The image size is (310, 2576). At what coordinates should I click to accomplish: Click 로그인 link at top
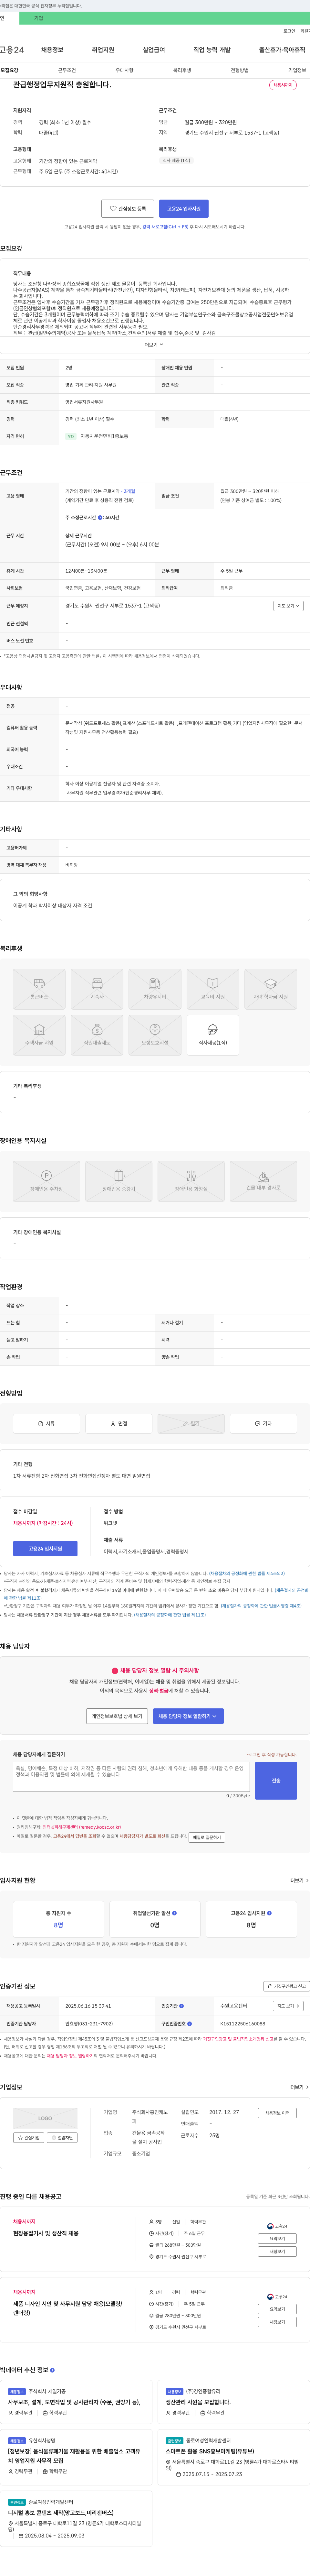pos(289,31)
